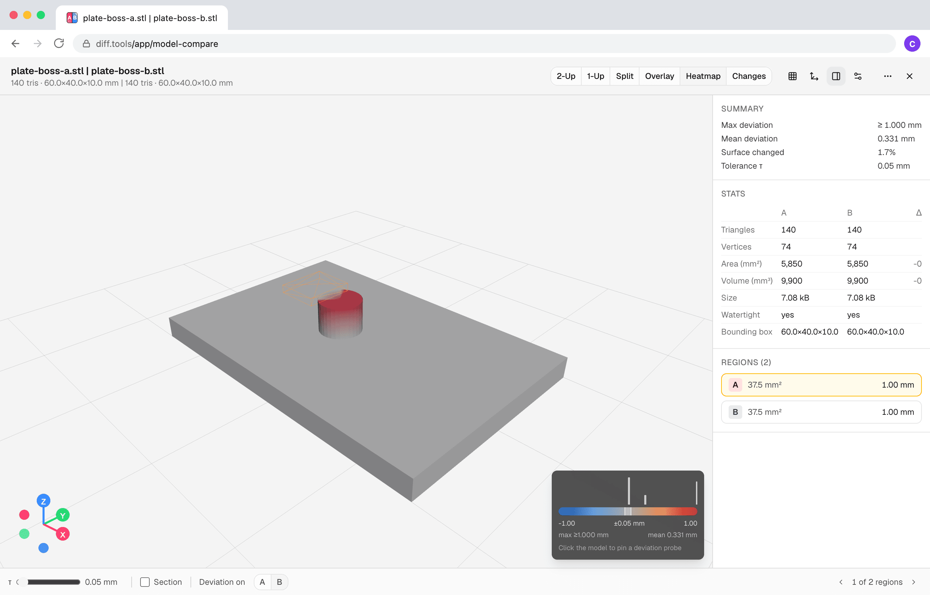Click the 0.05 mm tolerance readout
The width and height of the screenshot is (930, 595).
pyautogui.click(x=101, y=582)
